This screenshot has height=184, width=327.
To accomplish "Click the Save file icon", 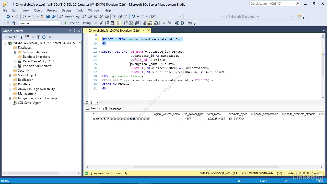I will (x=48, y=17).
